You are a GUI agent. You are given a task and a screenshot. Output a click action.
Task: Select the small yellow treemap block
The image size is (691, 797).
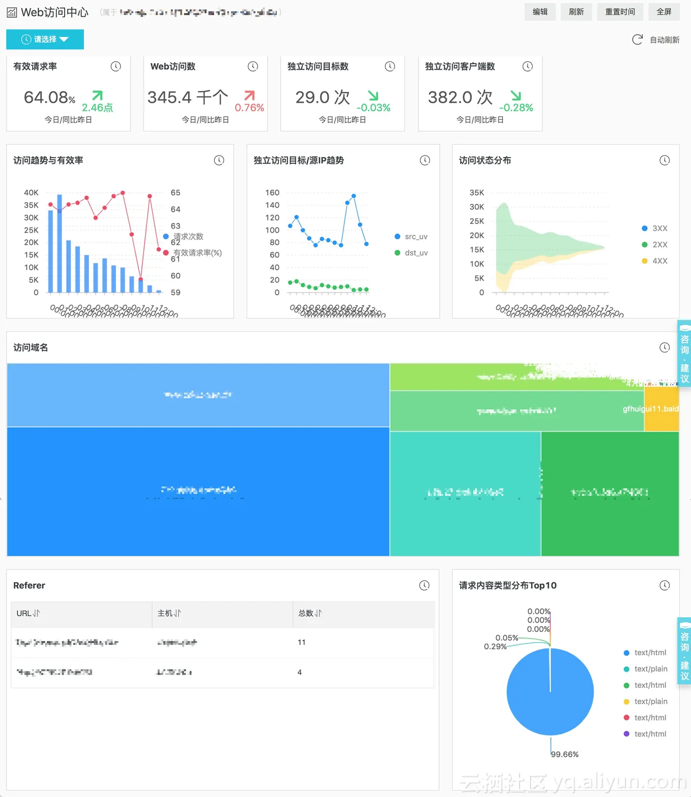coord(662,409)
